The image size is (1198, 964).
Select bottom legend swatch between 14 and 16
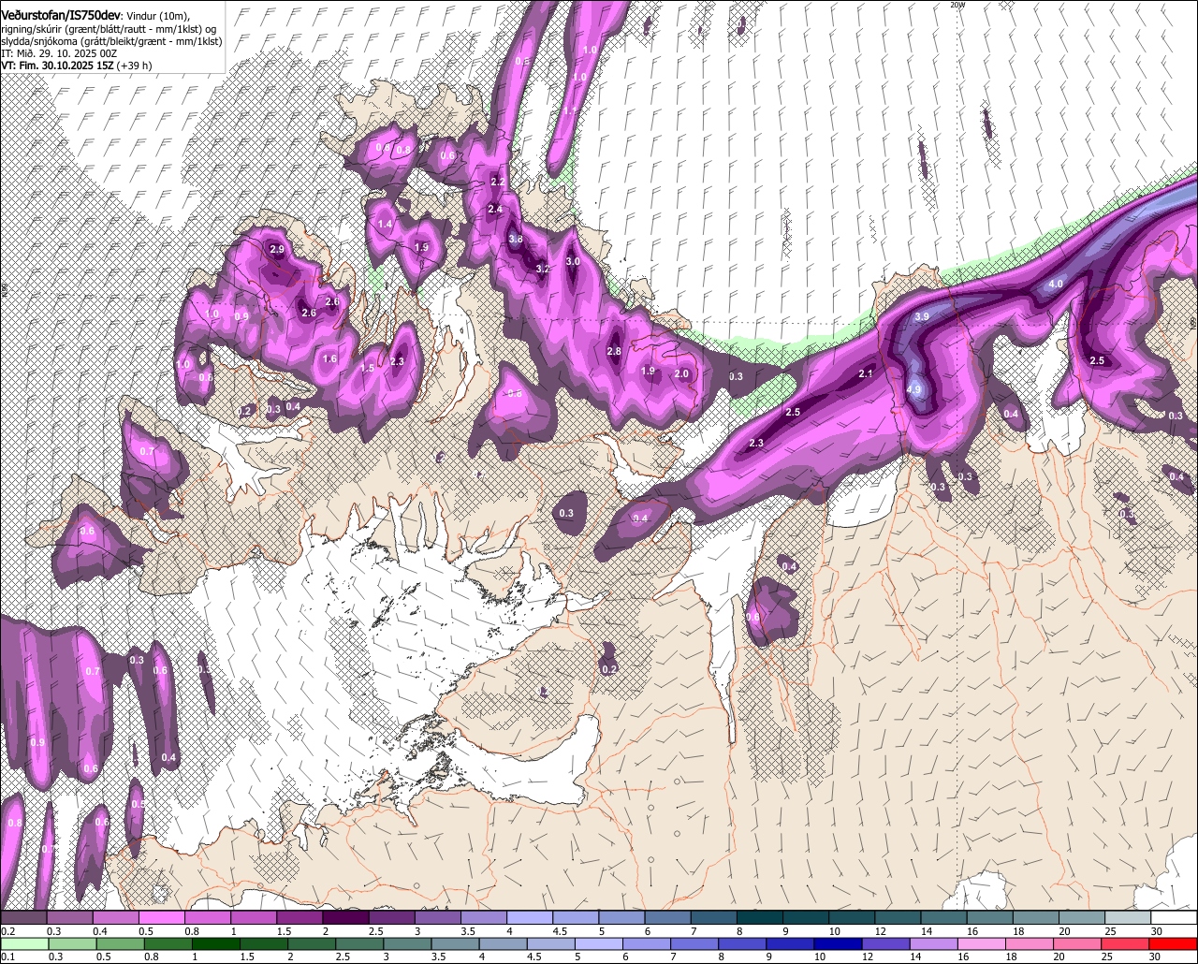(936, 943)
